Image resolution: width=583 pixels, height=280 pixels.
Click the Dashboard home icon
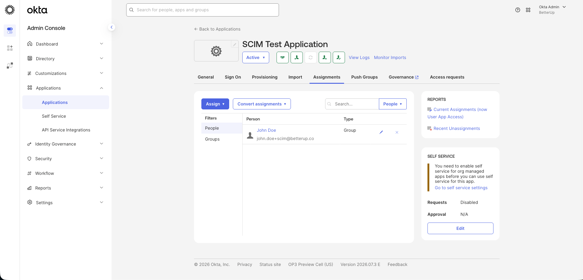(x=30, y=44)
